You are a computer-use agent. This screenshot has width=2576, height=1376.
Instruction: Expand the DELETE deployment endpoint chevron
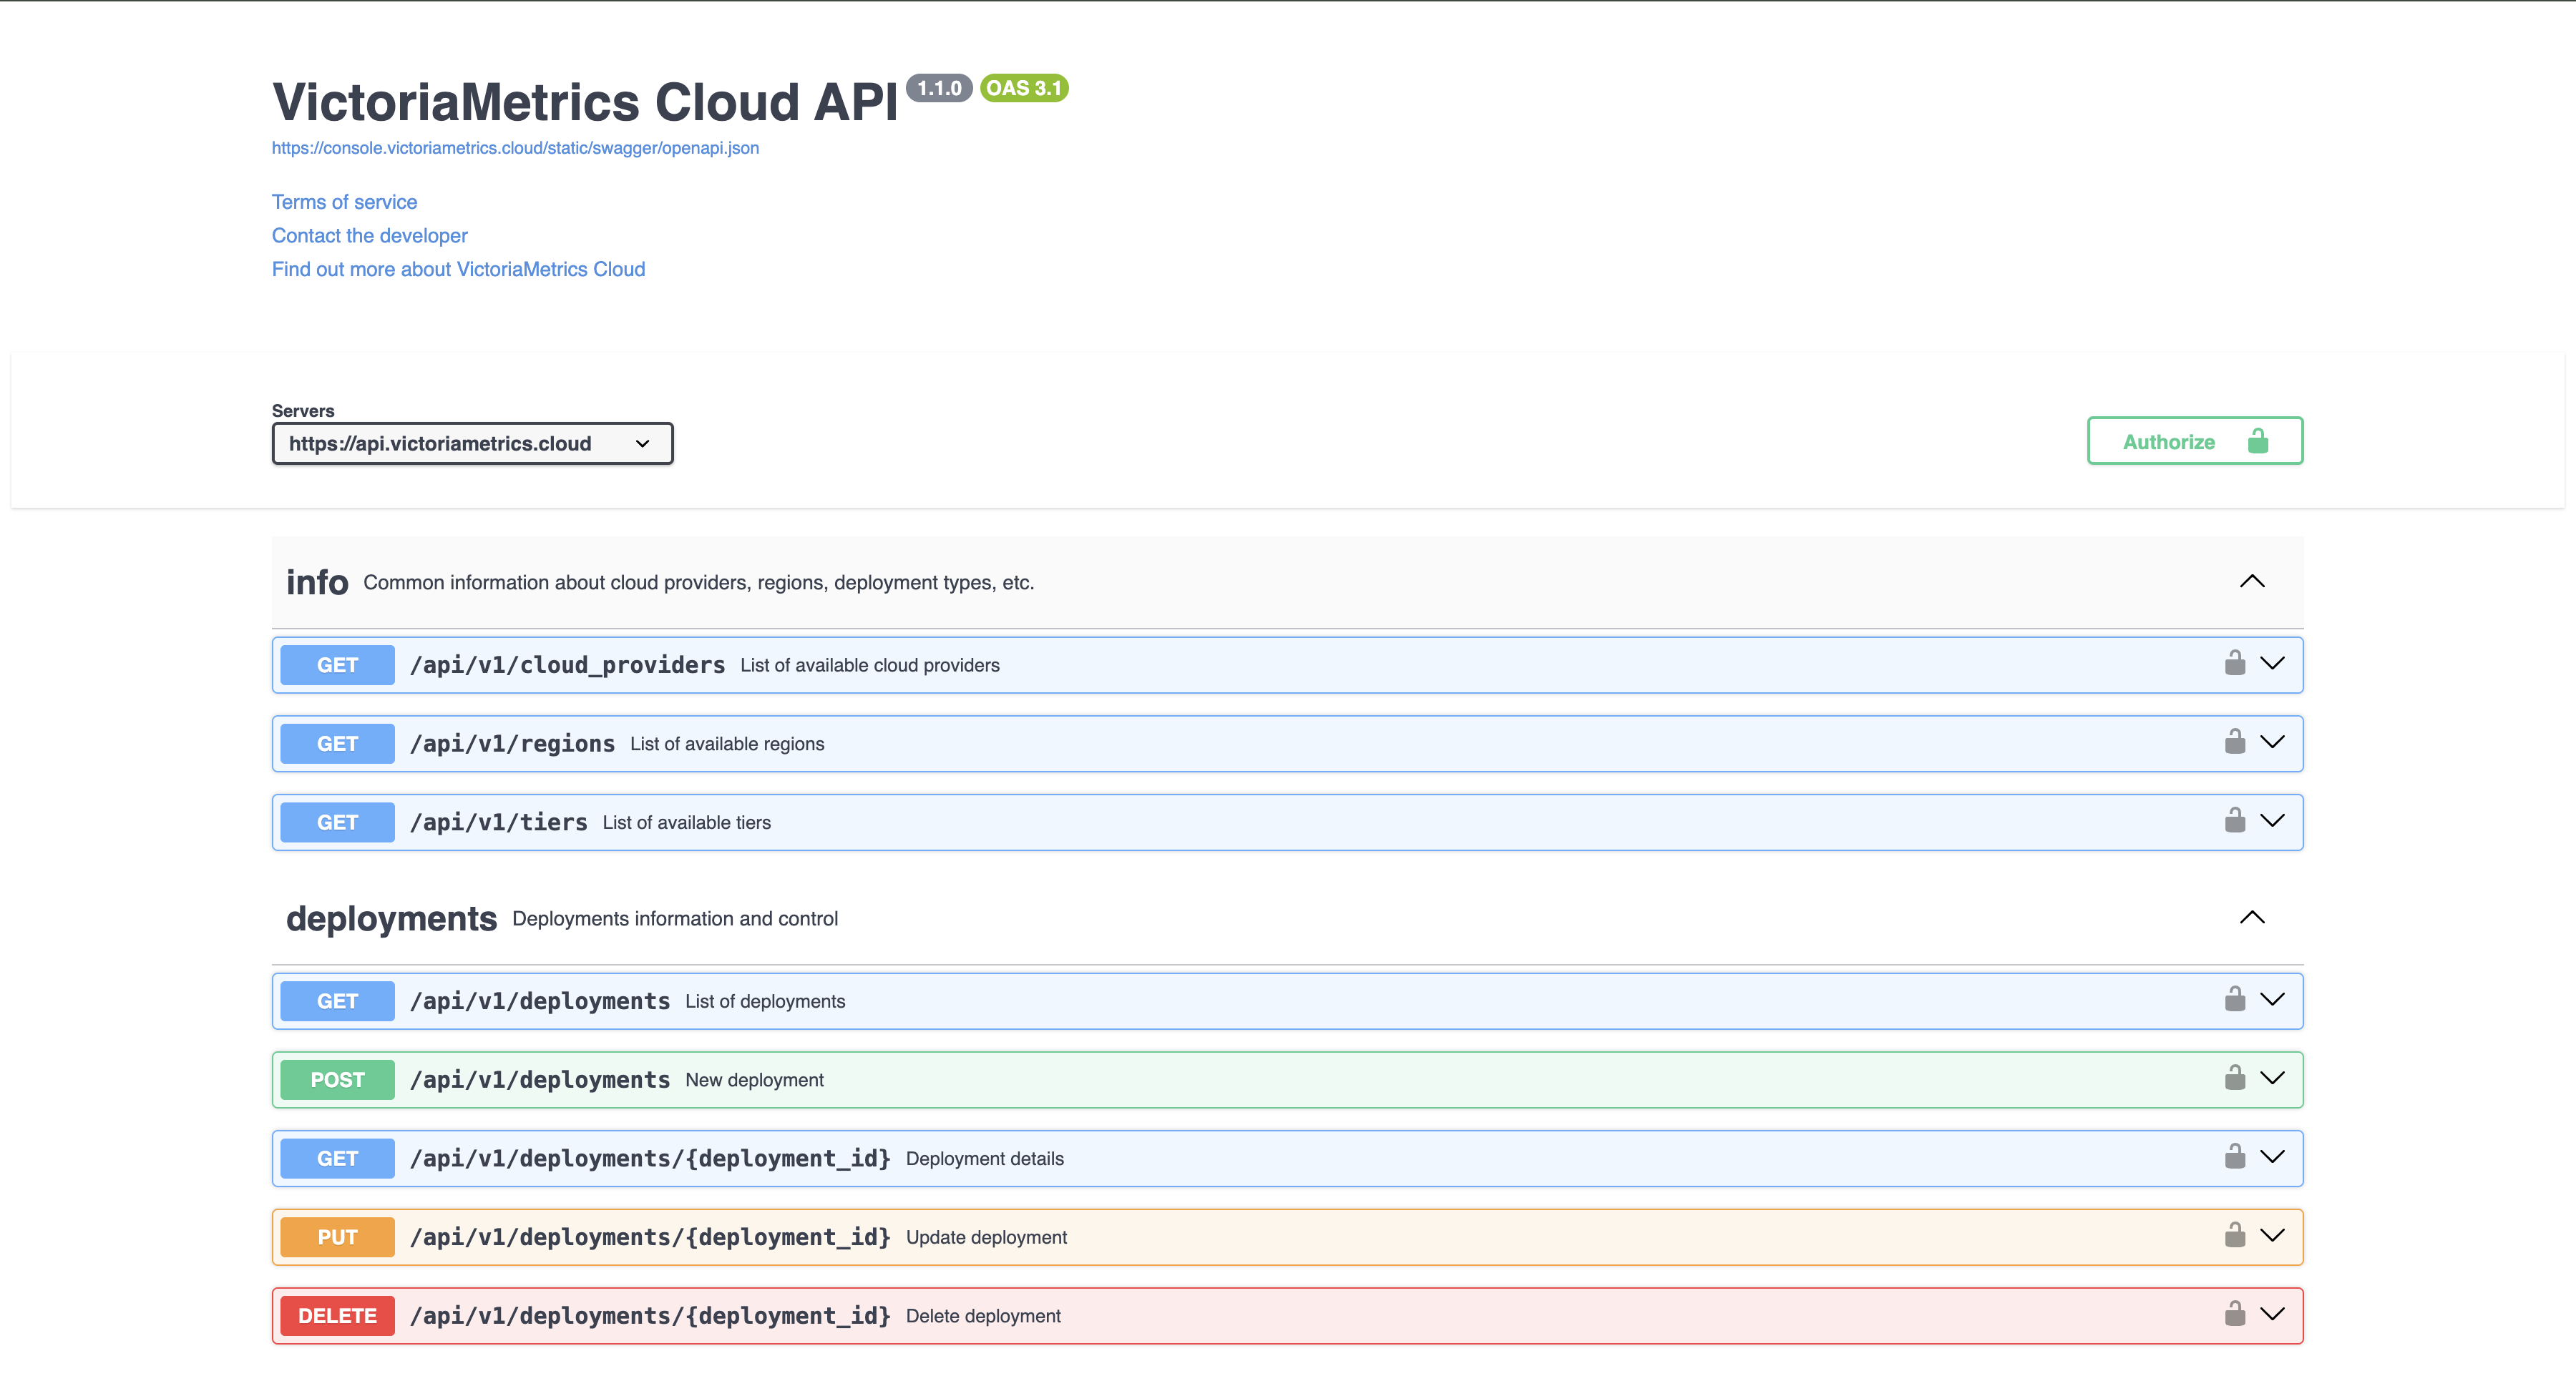tap(2272, 1314)
